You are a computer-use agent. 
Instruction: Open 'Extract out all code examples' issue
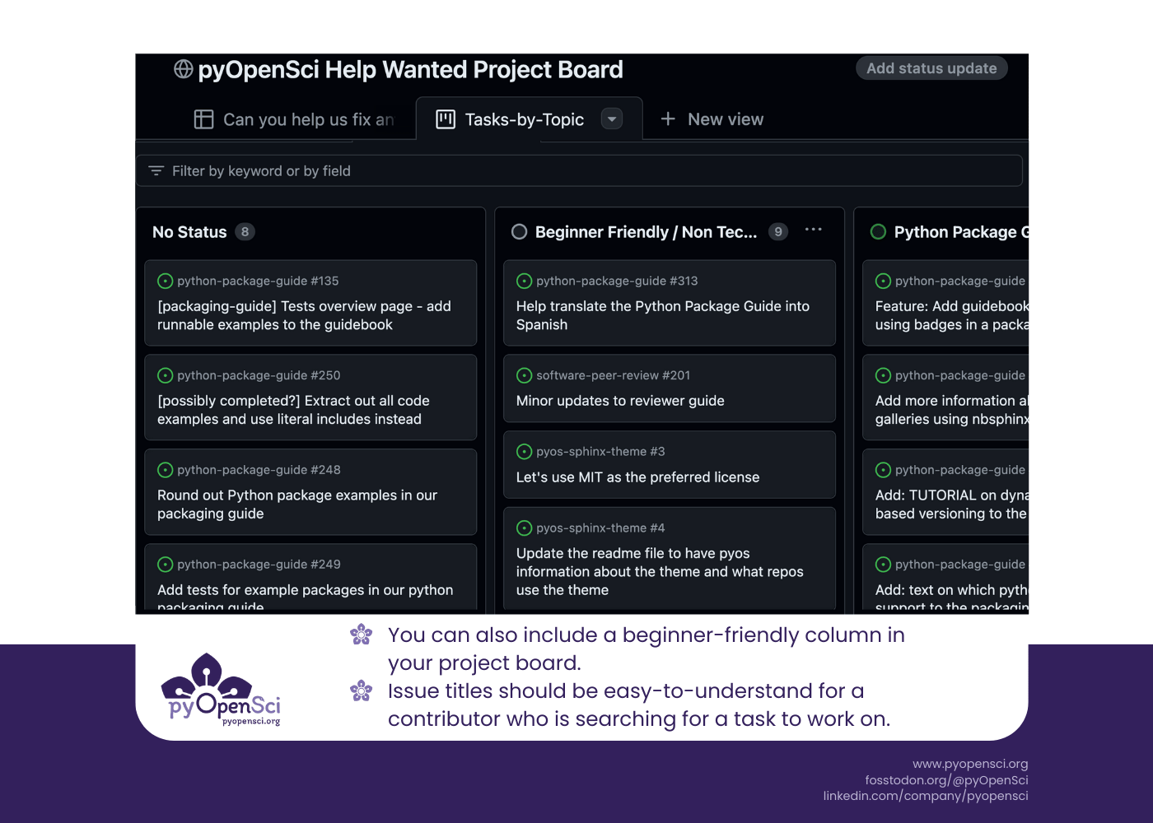pos(293,410)
